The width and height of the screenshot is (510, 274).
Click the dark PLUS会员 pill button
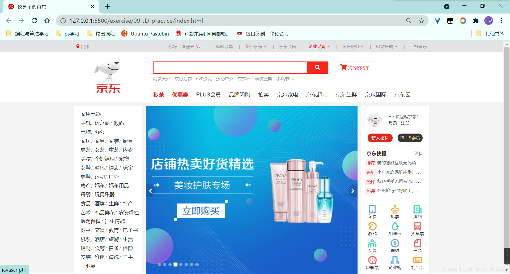pyautogui.click(x=410, y=138)
